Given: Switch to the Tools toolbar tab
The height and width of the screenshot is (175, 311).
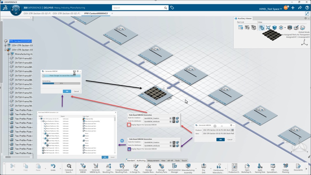Looking at the screenshot, I should (177, 160).
